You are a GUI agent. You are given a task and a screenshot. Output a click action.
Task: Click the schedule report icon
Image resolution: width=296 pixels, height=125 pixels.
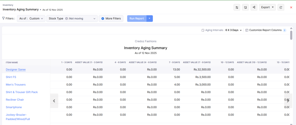[x=245, y=7]
